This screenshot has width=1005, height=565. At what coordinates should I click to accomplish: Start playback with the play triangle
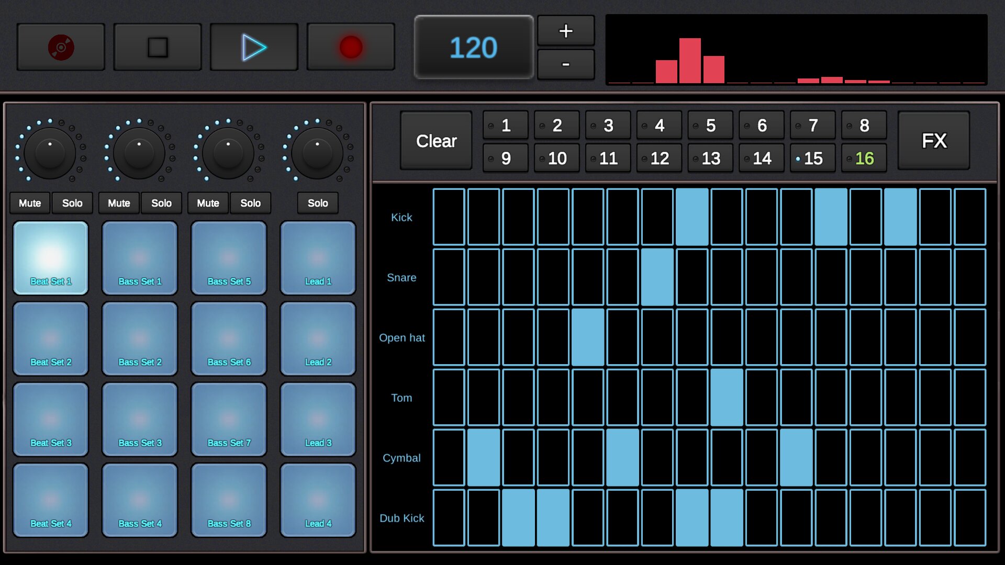coord(254,47)
